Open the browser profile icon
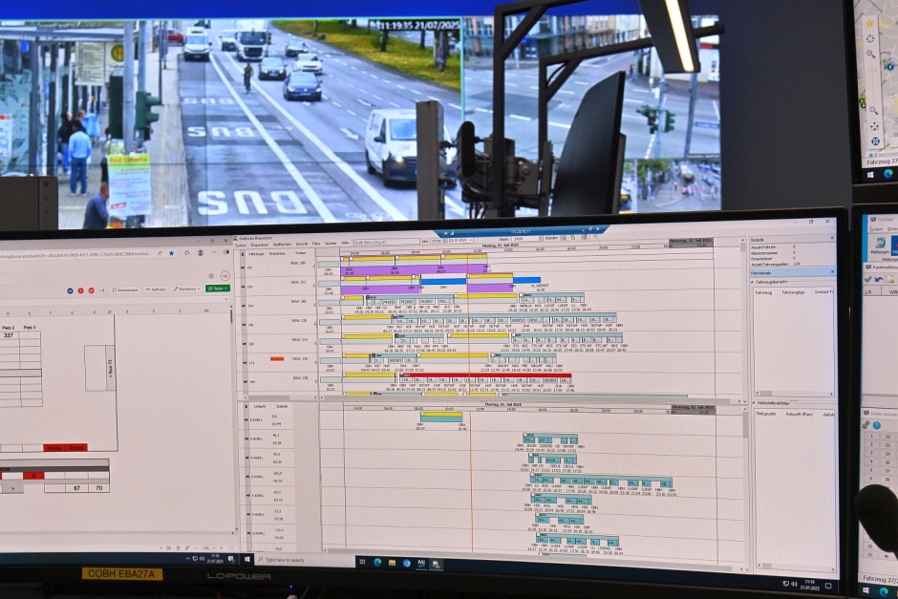898x599 pixels. [x=201, y=252]
